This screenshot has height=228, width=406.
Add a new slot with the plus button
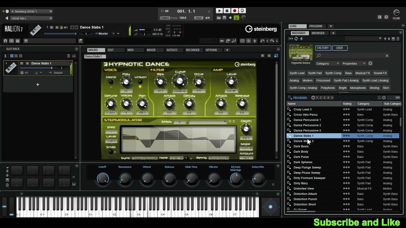point(38,85)
